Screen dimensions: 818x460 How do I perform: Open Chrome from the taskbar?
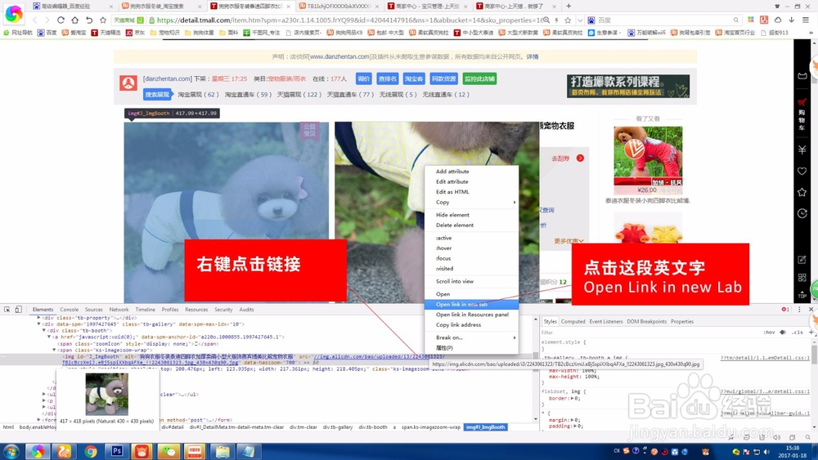point(90,451)
